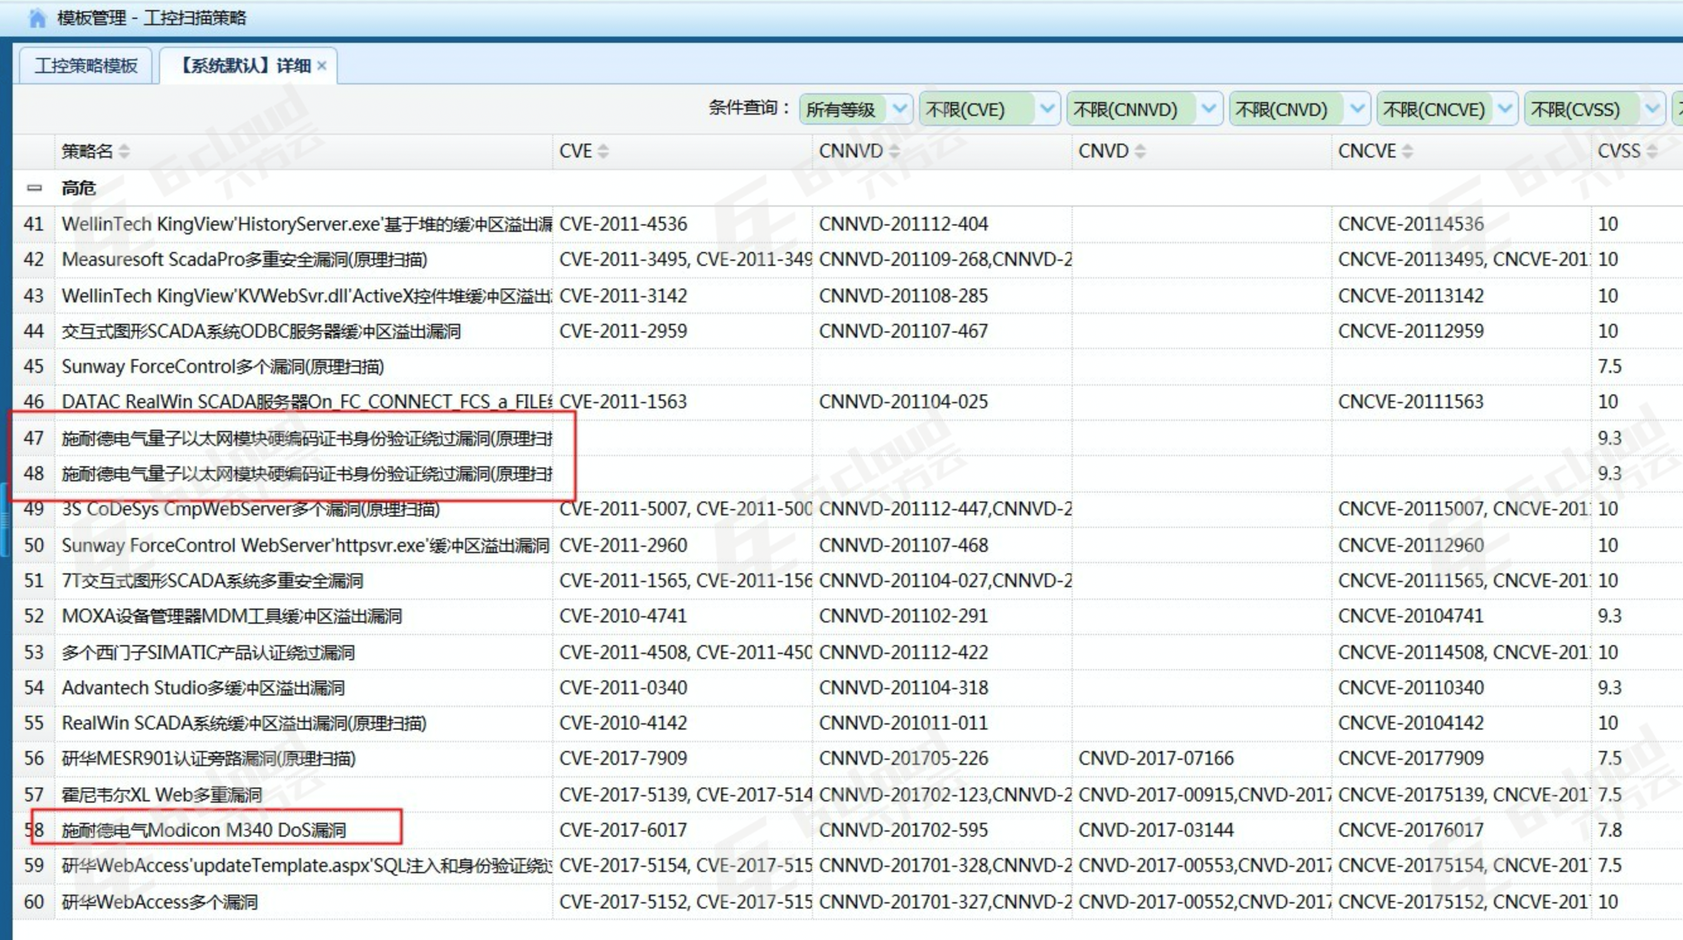Select row 41 WellinTech KingView HistoryServer.exe
This screenshot has height=940, width=1683.
(x=847, y=224)
